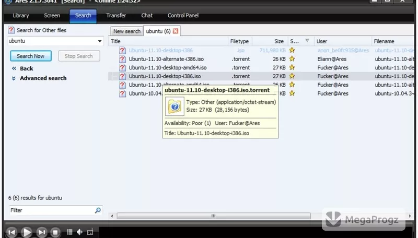Click the player icon right of volume
Screen dimensions: 418x238
90,232
